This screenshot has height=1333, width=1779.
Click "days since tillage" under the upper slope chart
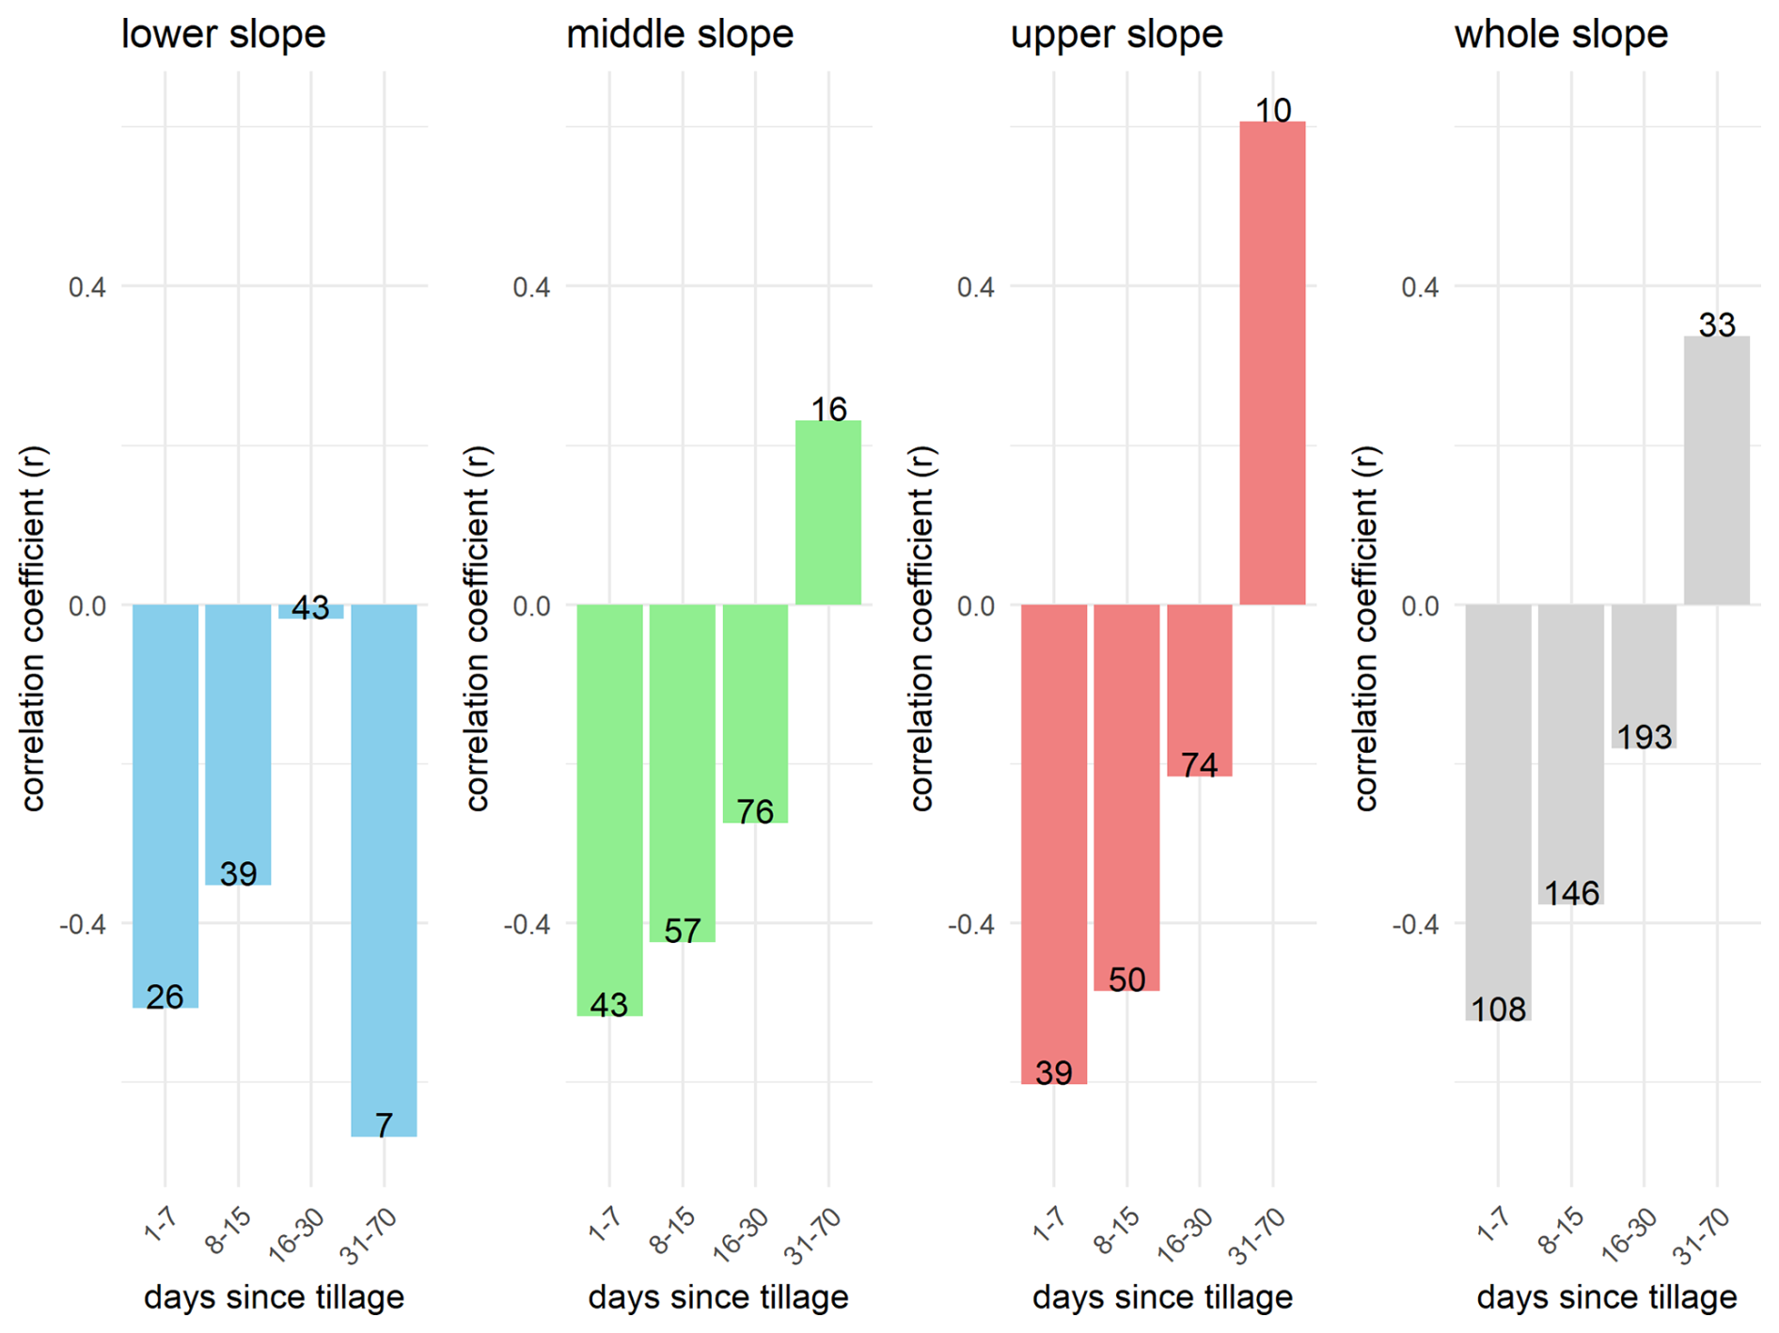point(1162,1297)
